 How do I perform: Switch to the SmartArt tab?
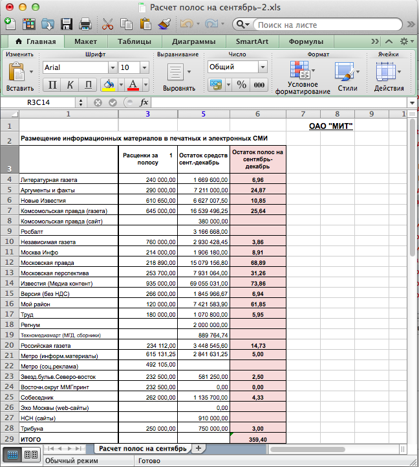252,41
